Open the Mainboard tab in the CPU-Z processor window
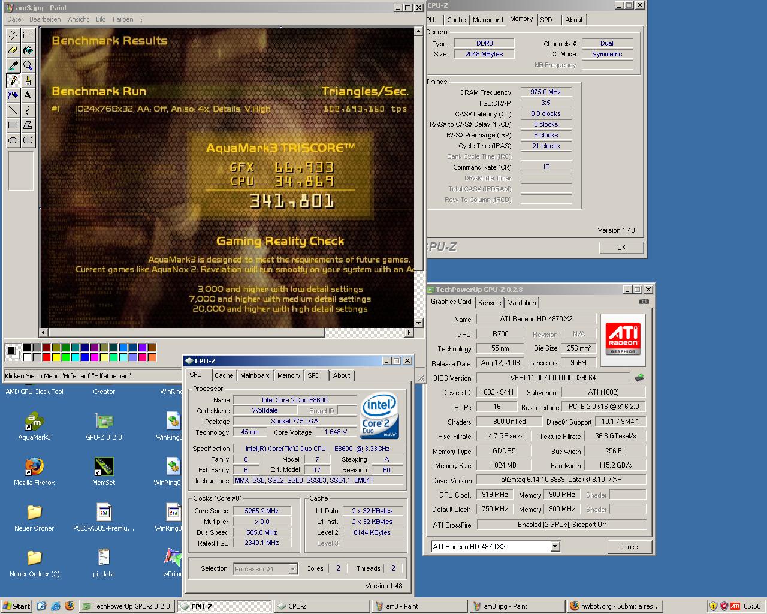 [x=255, y=375]
